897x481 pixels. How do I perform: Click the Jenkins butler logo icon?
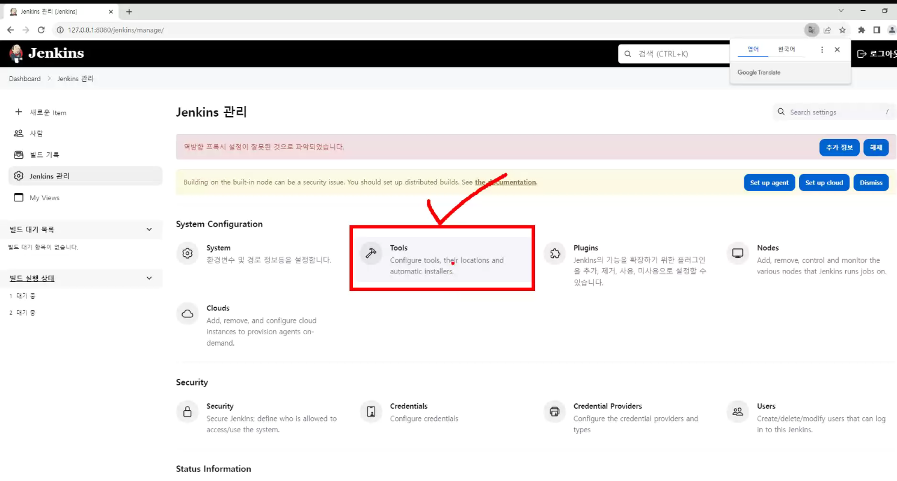click(16, 54)
